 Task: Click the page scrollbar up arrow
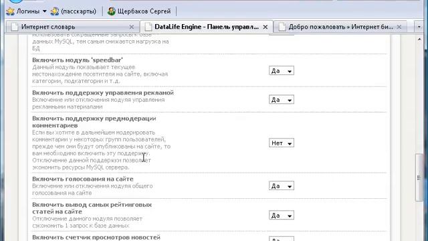(x=419, y=39)
